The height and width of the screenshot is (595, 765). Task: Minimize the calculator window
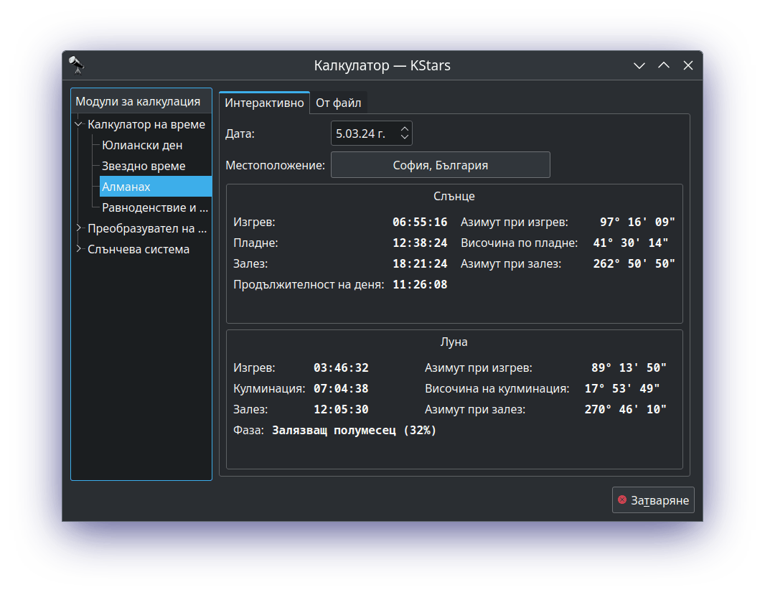(x=639, y=65)
